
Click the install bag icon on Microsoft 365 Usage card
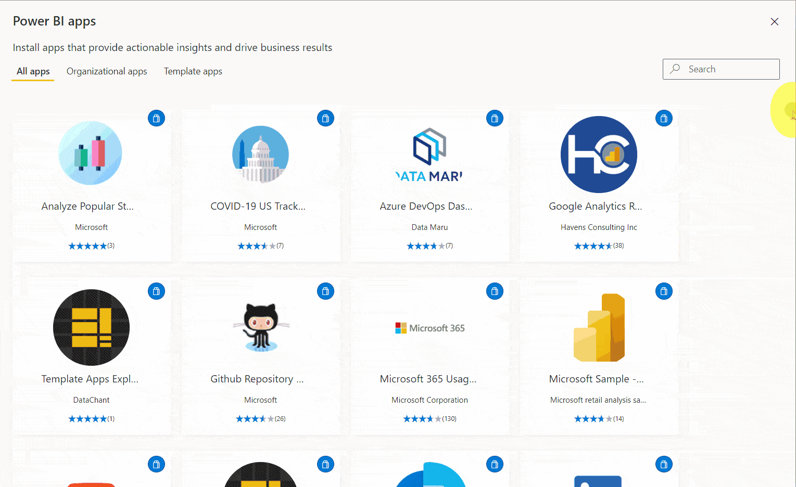coord(495,291)
